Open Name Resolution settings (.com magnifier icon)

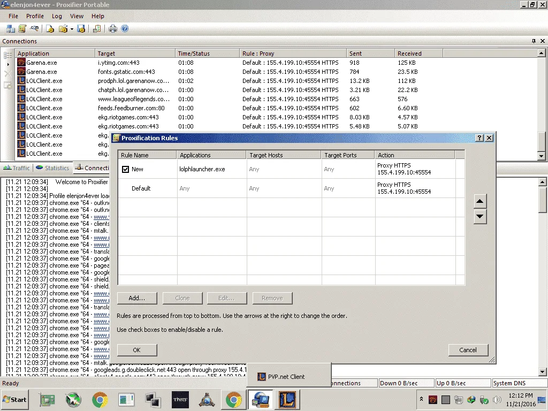(x=34, y=29)
